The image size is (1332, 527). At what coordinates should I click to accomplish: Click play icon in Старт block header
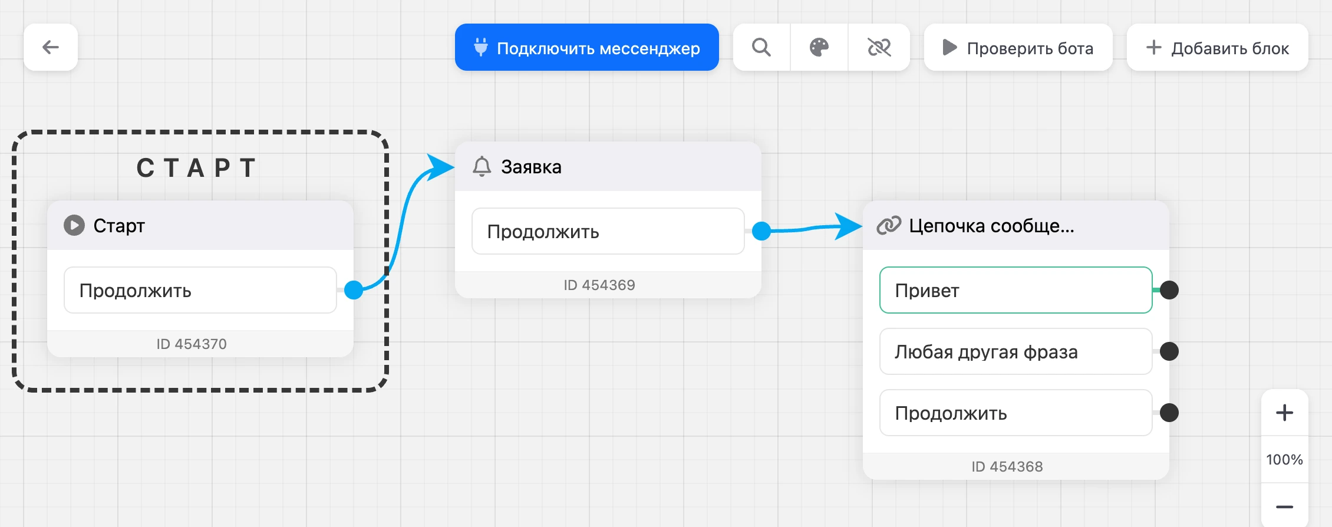pos(74,225)
